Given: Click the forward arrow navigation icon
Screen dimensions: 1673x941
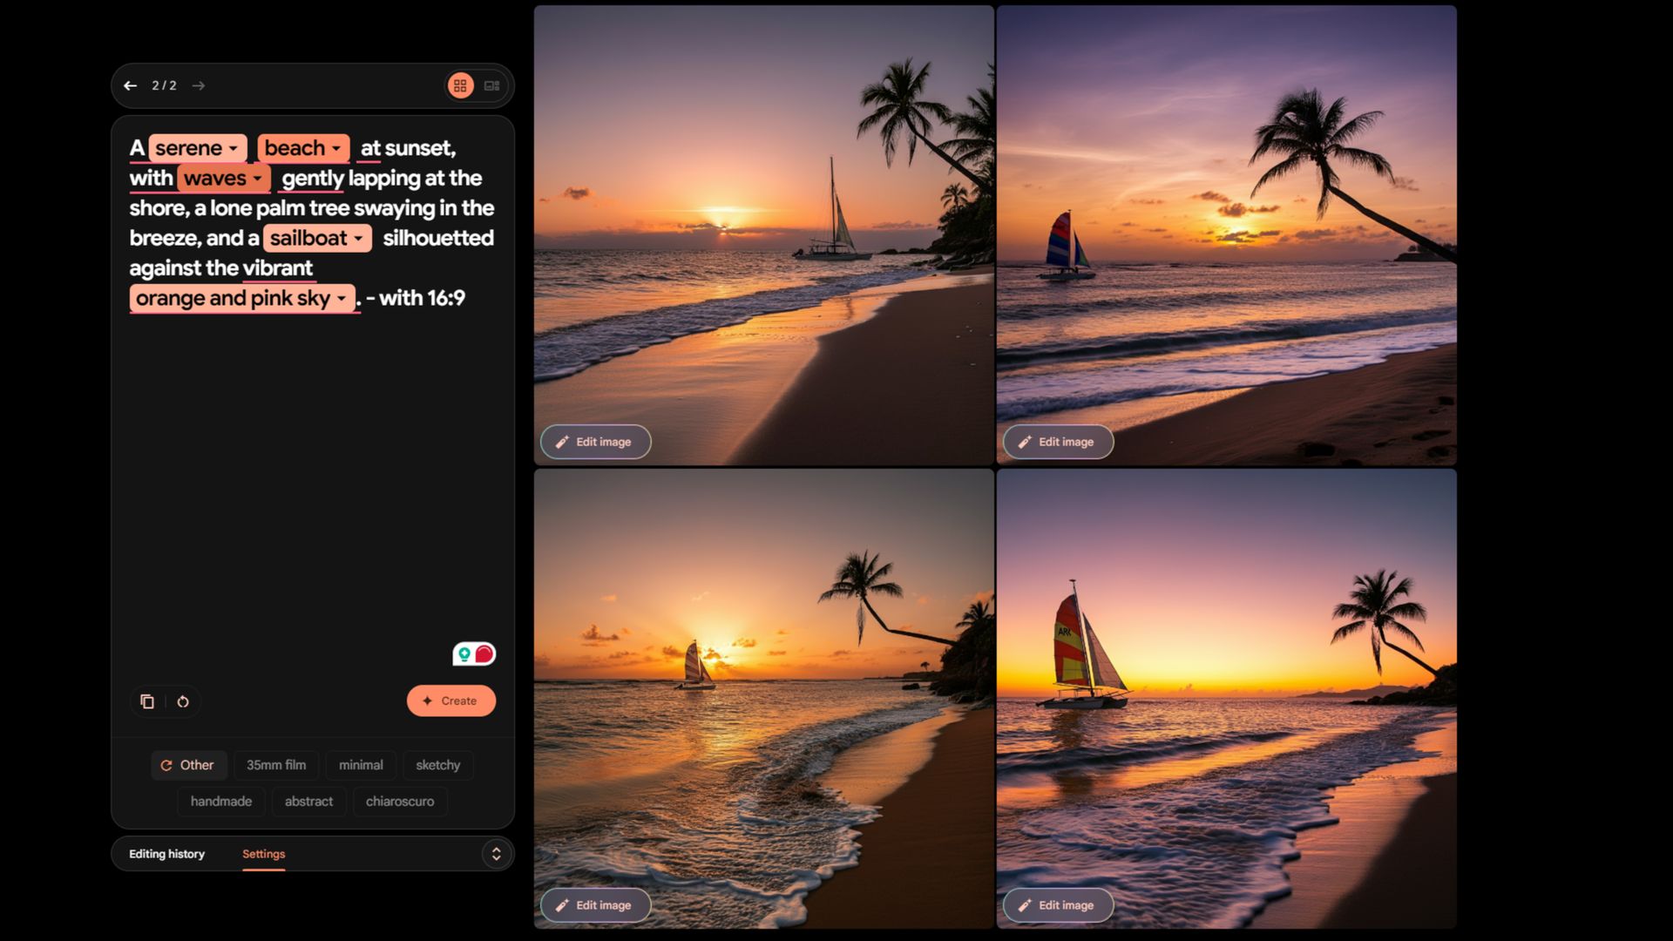Looking at the screenshot, I should [198, 84].
